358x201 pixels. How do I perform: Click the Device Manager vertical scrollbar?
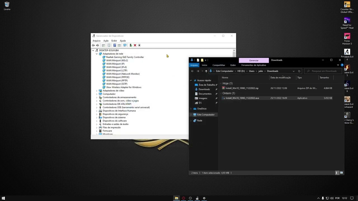tap(234, 92)
